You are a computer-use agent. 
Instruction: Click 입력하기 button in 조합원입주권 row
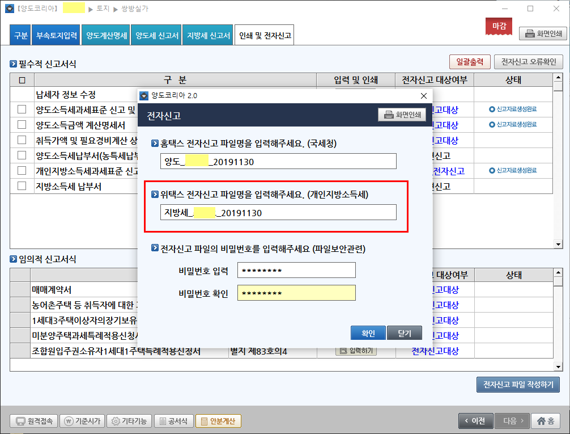[x=356, y=350]
